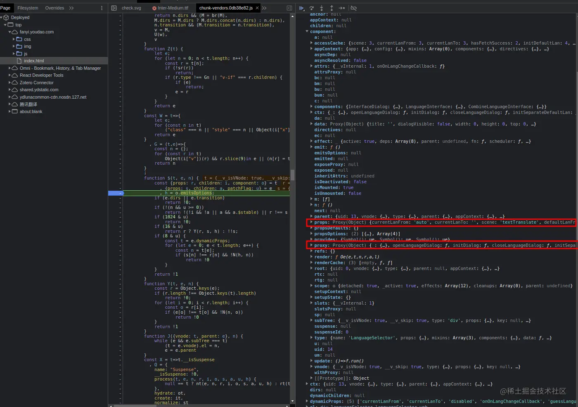Expand the Omni - Bookmark, History, & Tab Manager node
Viewport: 578px width, 407px height.
pos(10,68)
